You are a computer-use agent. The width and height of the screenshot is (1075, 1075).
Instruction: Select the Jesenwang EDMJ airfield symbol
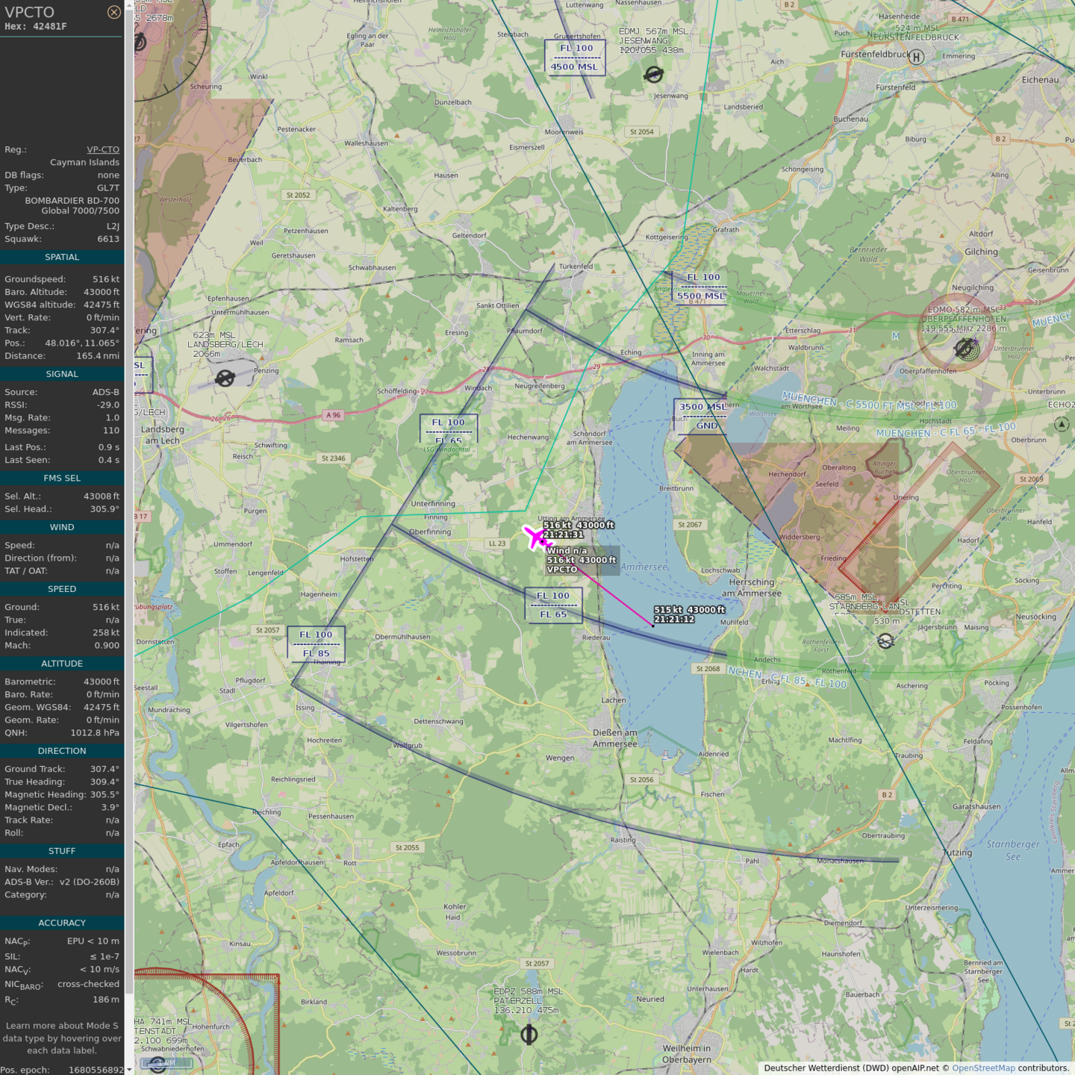click(x=653, y=75)
